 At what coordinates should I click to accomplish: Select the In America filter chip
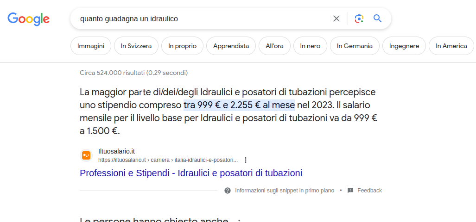pyautogui.click(x=451, y=46)
